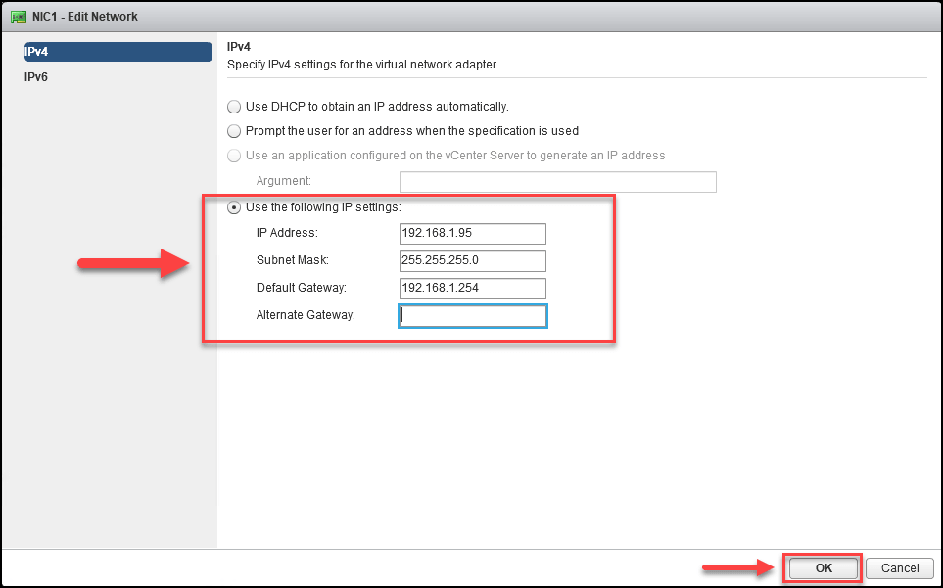Select Use the following IP settings radio
This screenshot has height=588, width=943.
(x=234, y=207)
